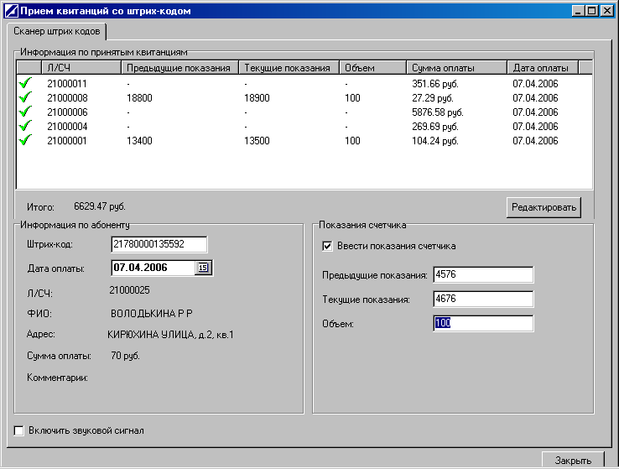Click green checkmark for account 21000004

pyautogui.click(x=24, y=127)
